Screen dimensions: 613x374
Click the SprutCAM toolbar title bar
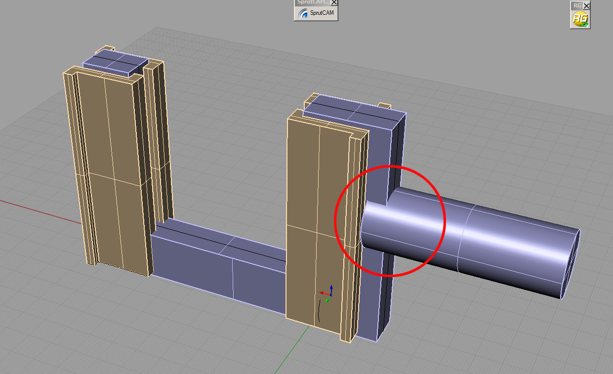pos(311,2)
